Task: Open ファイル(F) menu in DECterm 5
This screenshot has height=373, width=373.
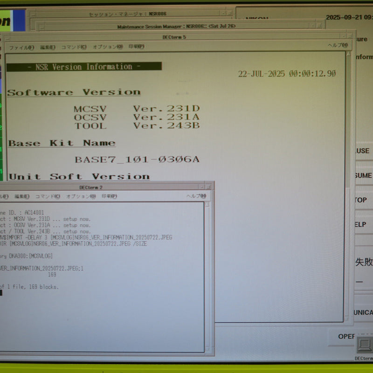Action: point(21,48)
